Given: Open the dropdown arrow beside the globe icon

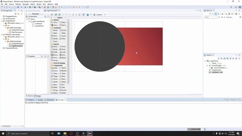Looking at the screenshot, I should (90, 15).
